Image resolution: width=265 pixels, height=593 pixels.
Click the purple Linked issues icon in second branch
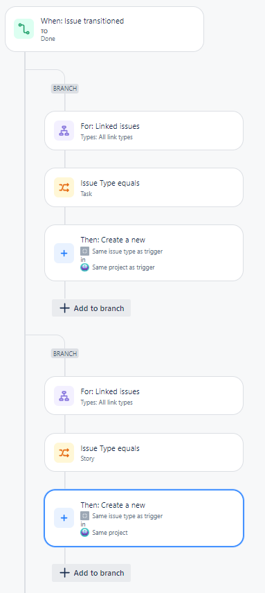coord(64,396)
